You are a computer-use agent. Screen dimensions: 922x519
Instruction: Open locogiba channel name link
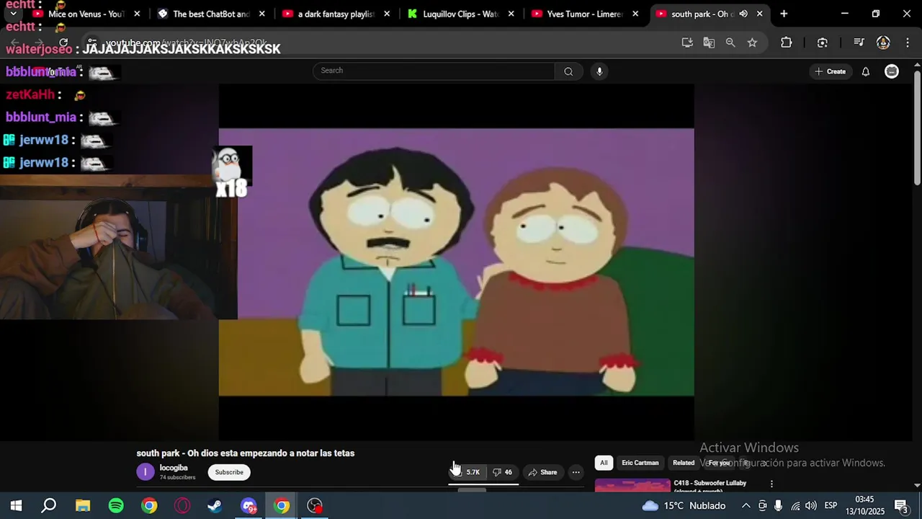[174, 468]
